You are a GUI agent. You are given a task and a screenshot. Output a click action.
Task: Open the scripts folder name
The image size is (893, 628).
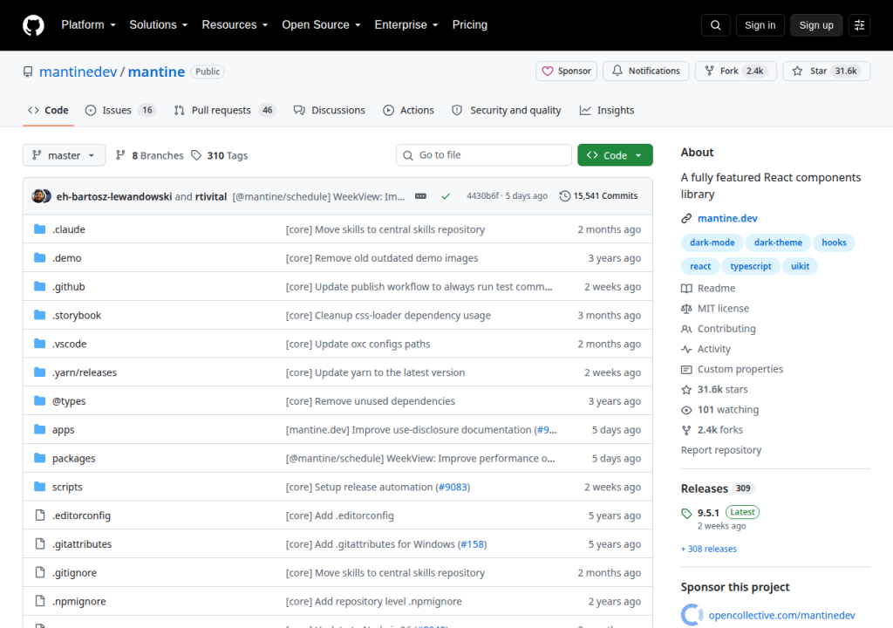click(x=67, y=487)
